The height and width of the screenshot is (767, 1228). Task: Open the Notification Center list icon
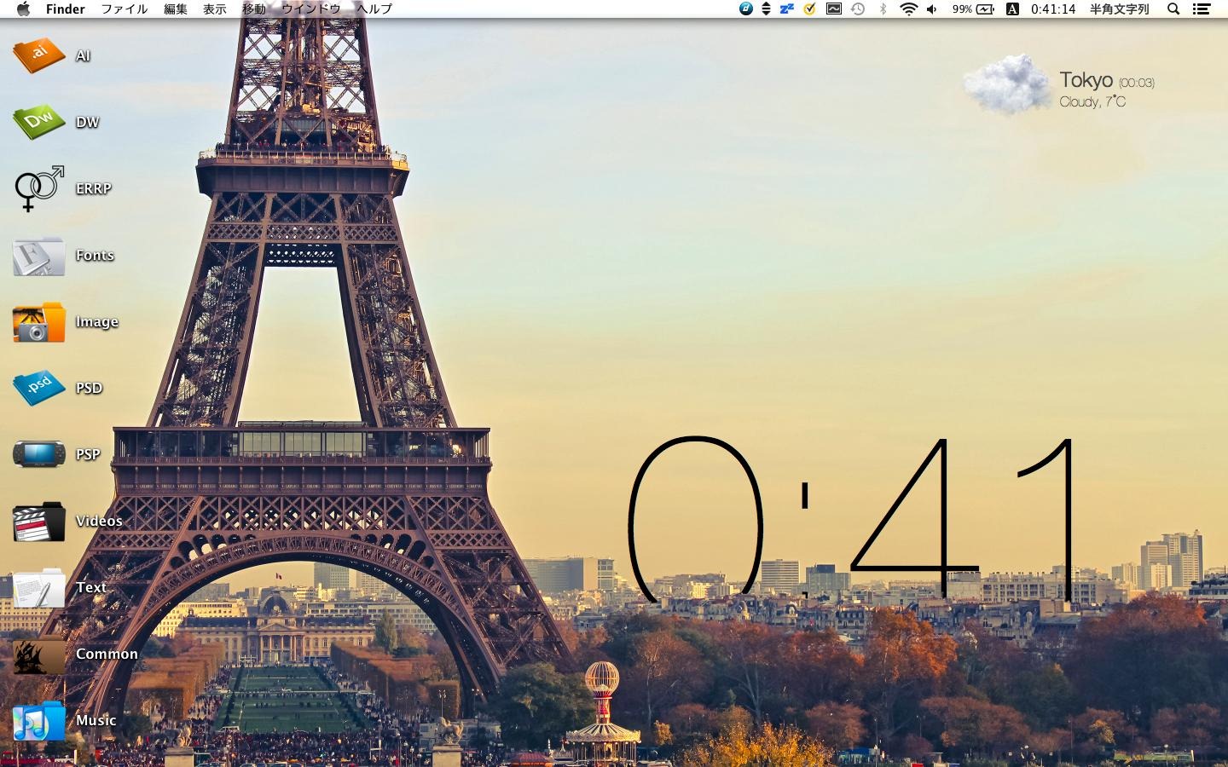[1201, 9]
